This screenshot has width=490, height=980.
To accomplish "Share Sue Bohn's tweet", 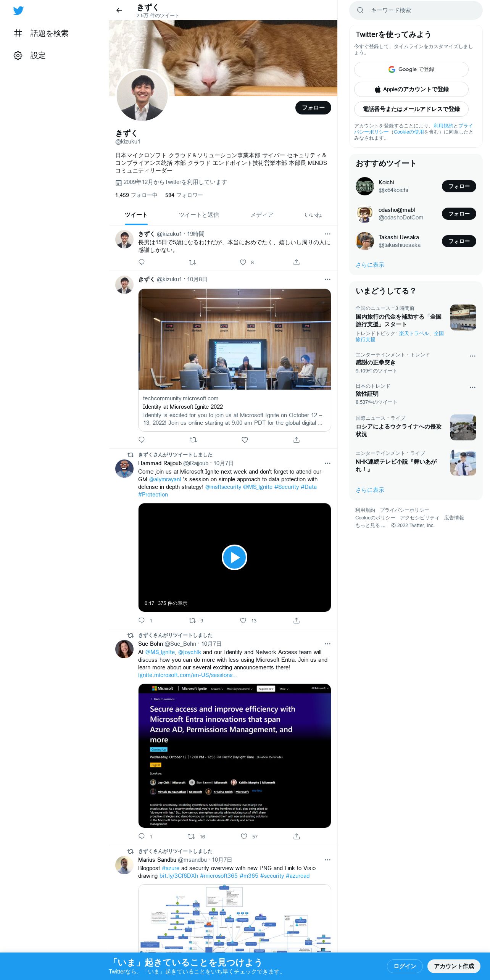I will (297, 837).
